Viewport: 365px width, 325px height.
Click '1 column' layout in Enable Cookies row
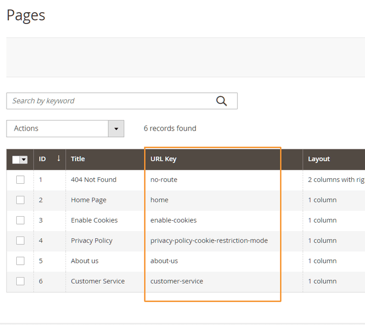pos(322,220)
